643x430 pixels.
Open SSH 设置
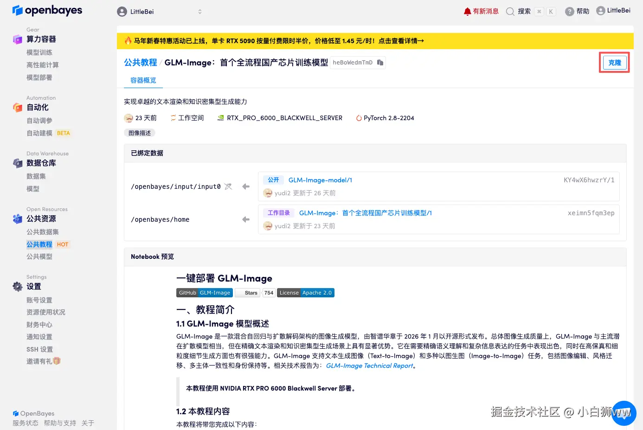click(x=40, y=349)
